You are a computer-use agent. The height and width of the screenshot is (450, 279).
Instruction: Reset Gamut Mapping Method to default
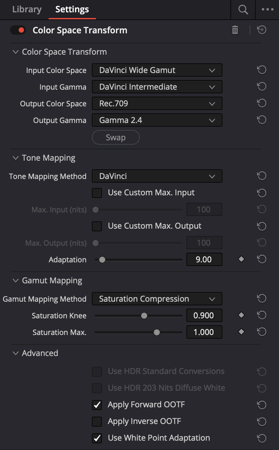pos(262,299)
